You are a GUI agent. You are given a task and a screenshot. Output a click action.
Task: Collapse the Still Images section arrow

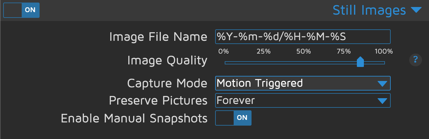pyautogui.click(x=416, y=10)
